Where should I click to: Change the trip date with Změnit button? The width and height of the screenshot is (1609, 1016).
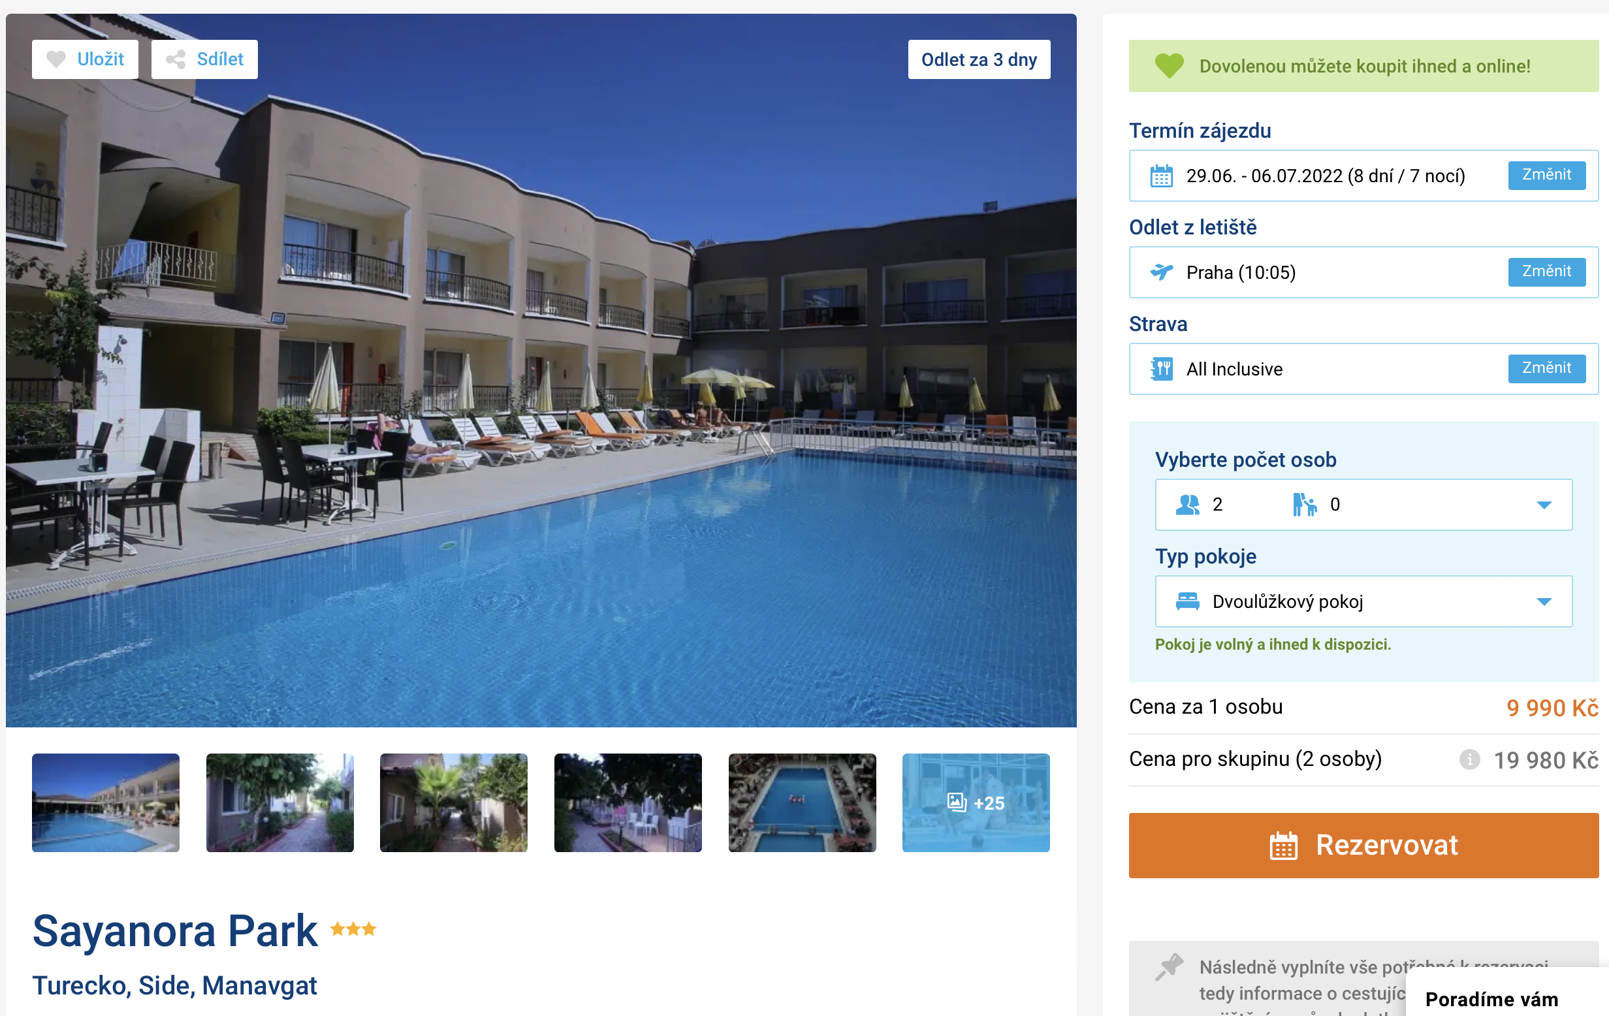tap(1546, 175)
